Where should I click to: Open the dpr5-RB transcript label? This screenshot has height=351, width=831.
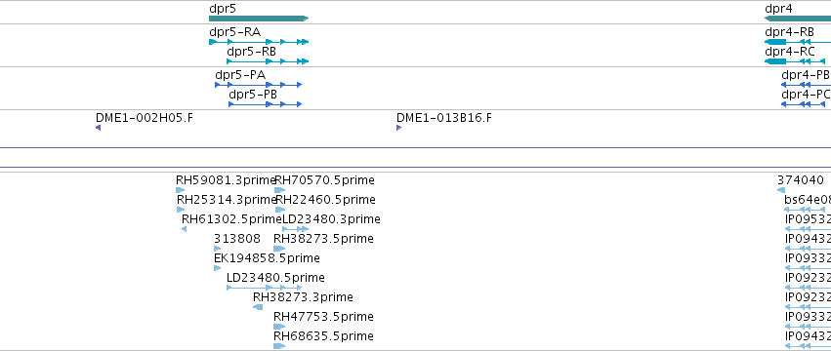[x=251, y=52]
